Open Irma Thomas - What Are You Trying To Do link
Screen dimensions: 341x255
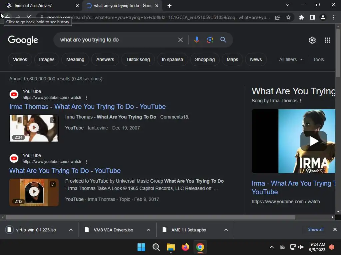88,107
